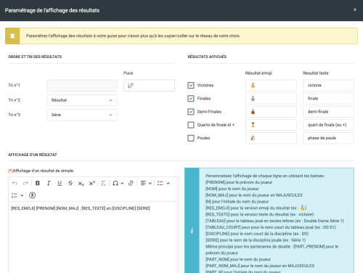Click the numbered list icon
The width and height of the screenshot is (363, 273).
[15, 195]
